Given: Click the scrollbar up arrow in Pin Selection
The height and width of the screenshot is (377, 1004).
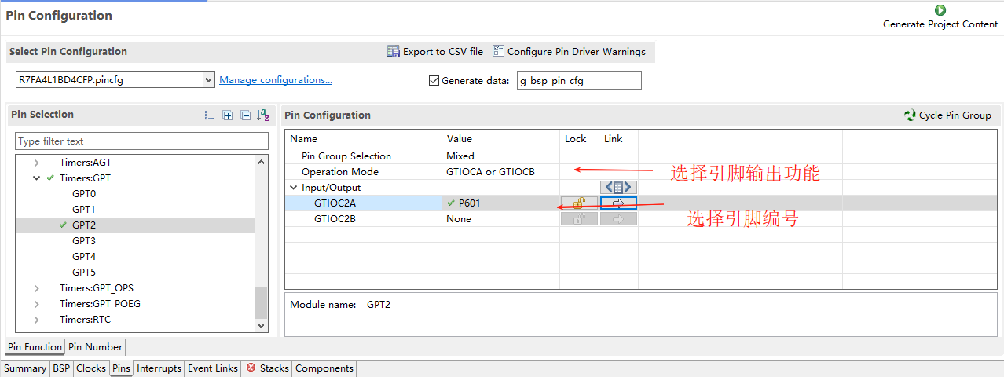Looking at the screenshot, I should tap(262, 161).
